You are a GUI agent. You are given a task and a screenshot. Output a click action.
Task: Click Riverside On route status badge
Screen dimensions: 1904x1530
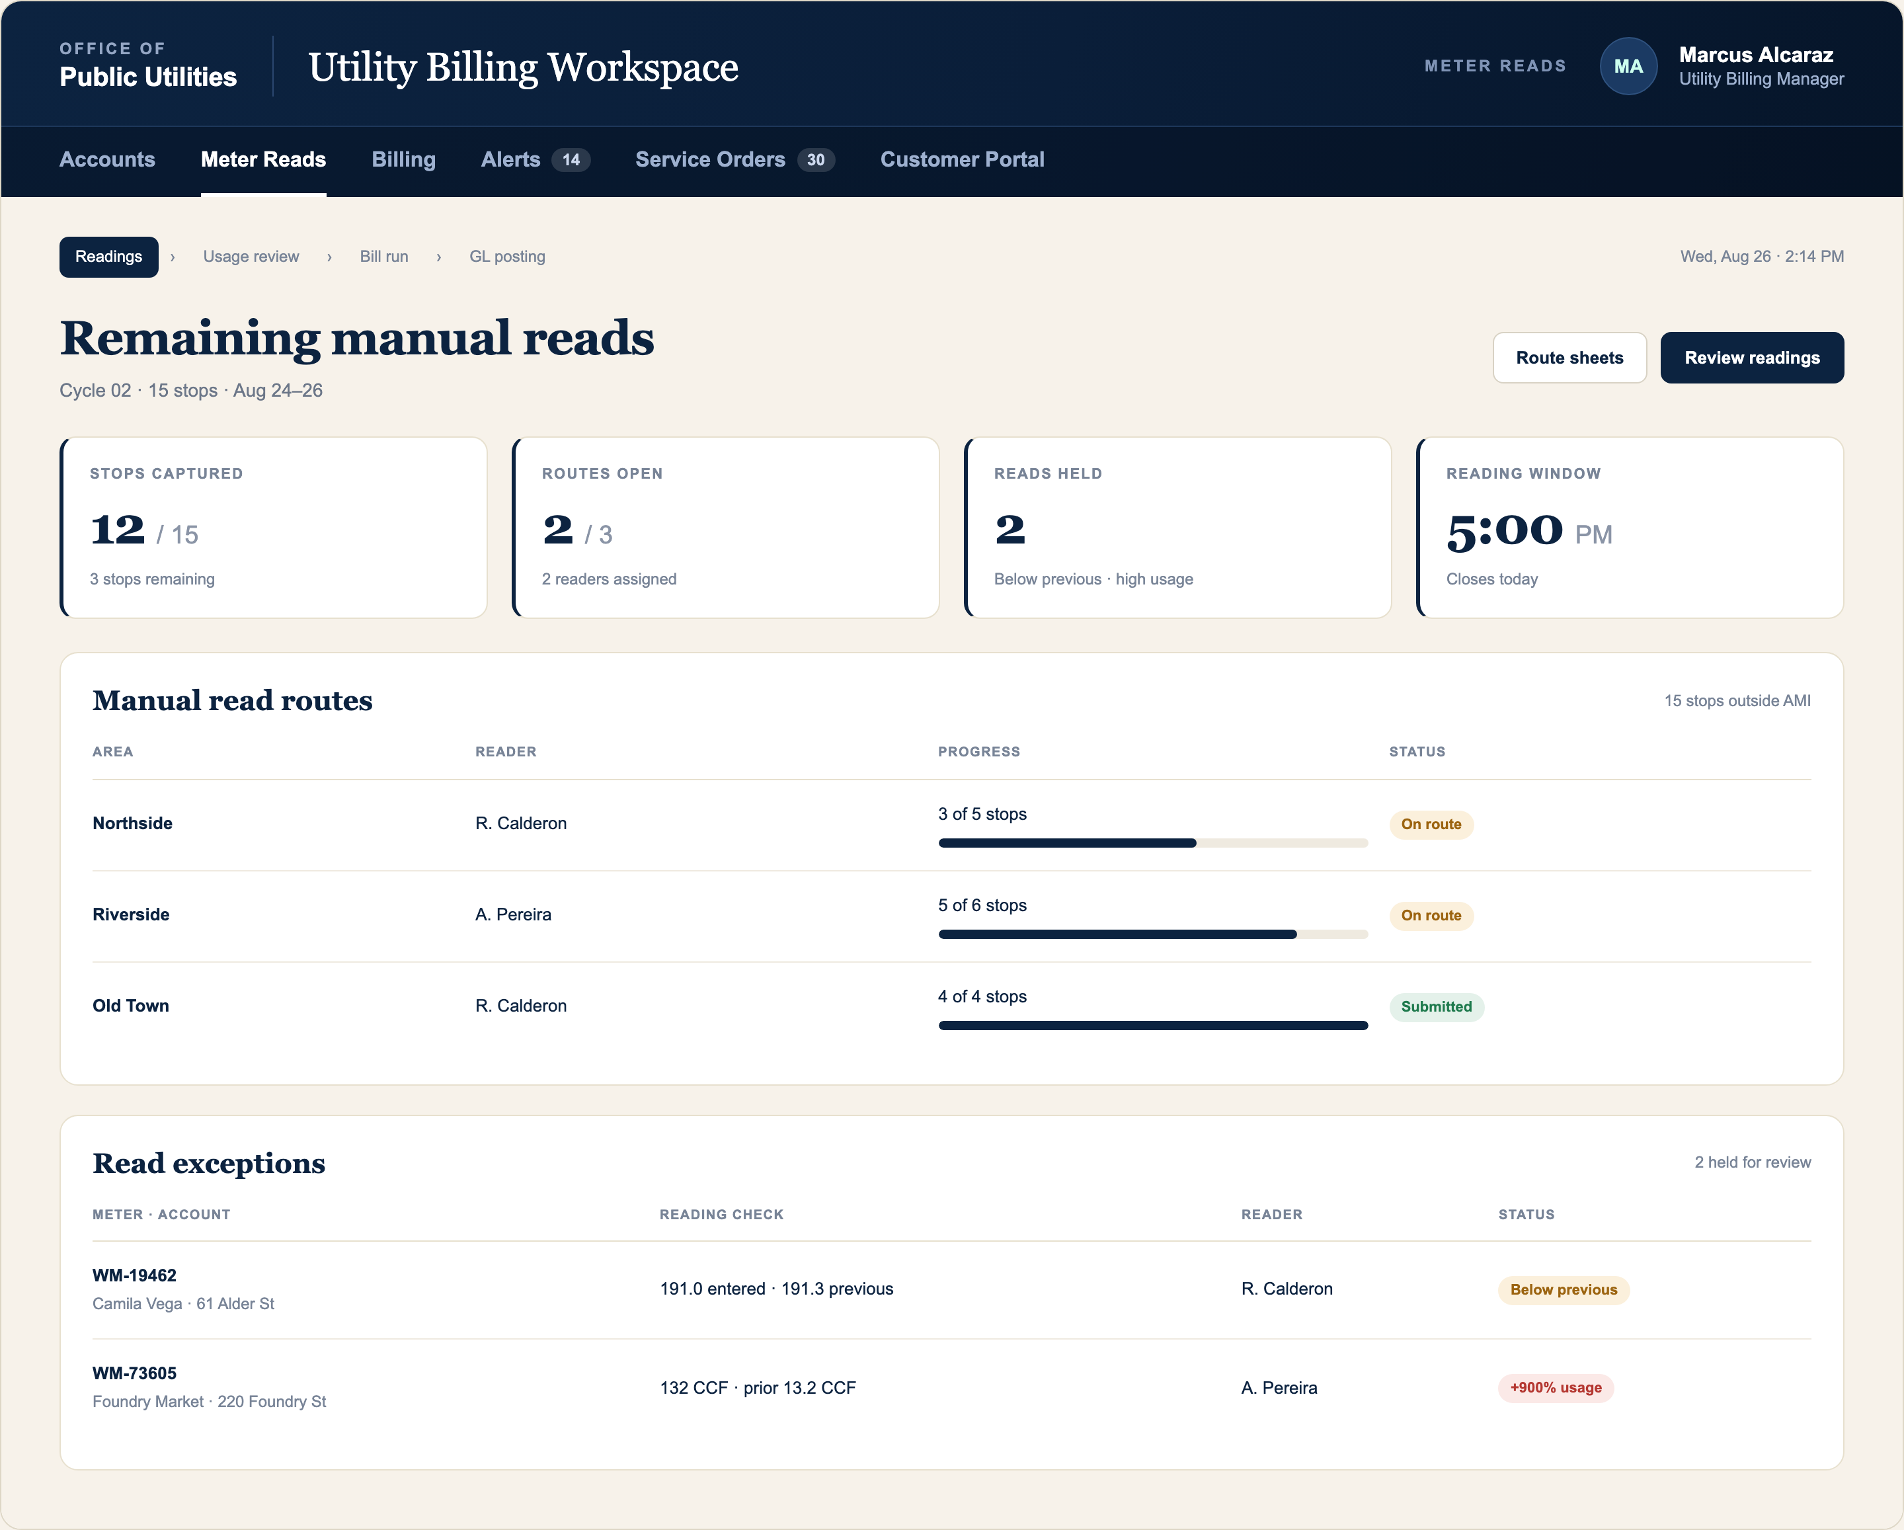tap(1431, 915)
